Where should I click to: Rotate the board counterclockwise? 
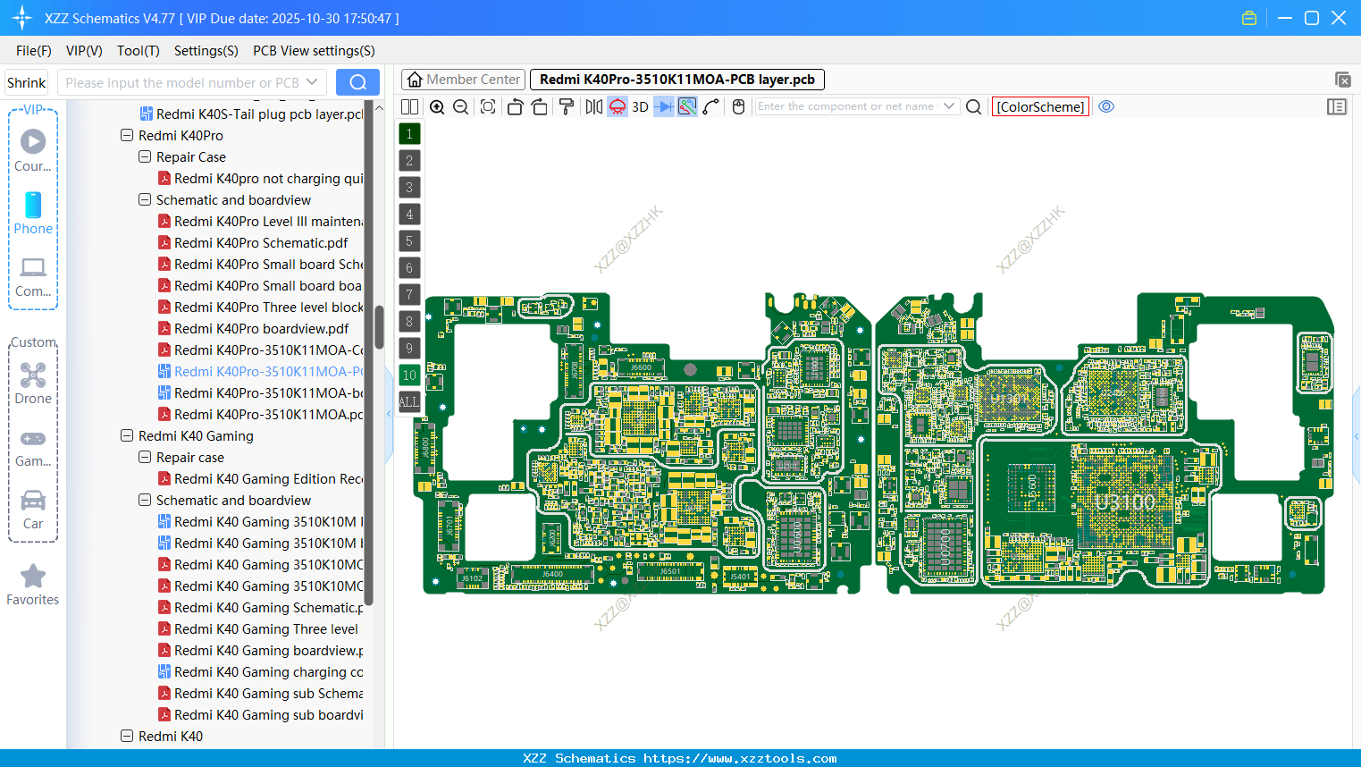[x=516, y=106]
